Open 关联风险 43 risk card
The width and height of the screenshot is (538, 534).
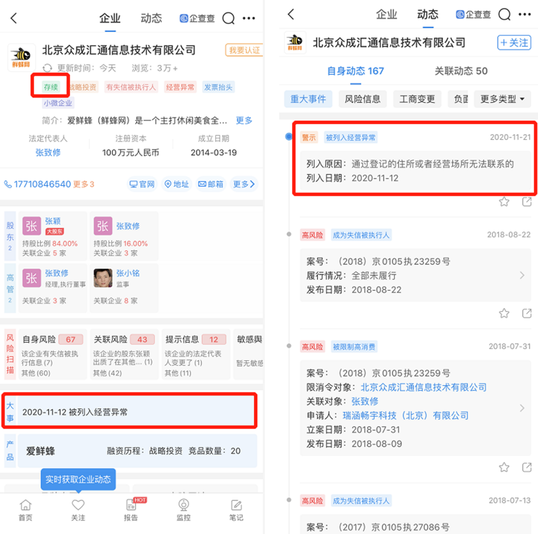click(x=124, y=355)
